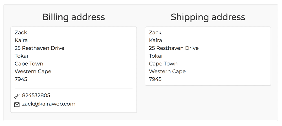The image size is (282, 126).
Task: Click billing street 25 Resthaven Drive
Action: (39, 48)
